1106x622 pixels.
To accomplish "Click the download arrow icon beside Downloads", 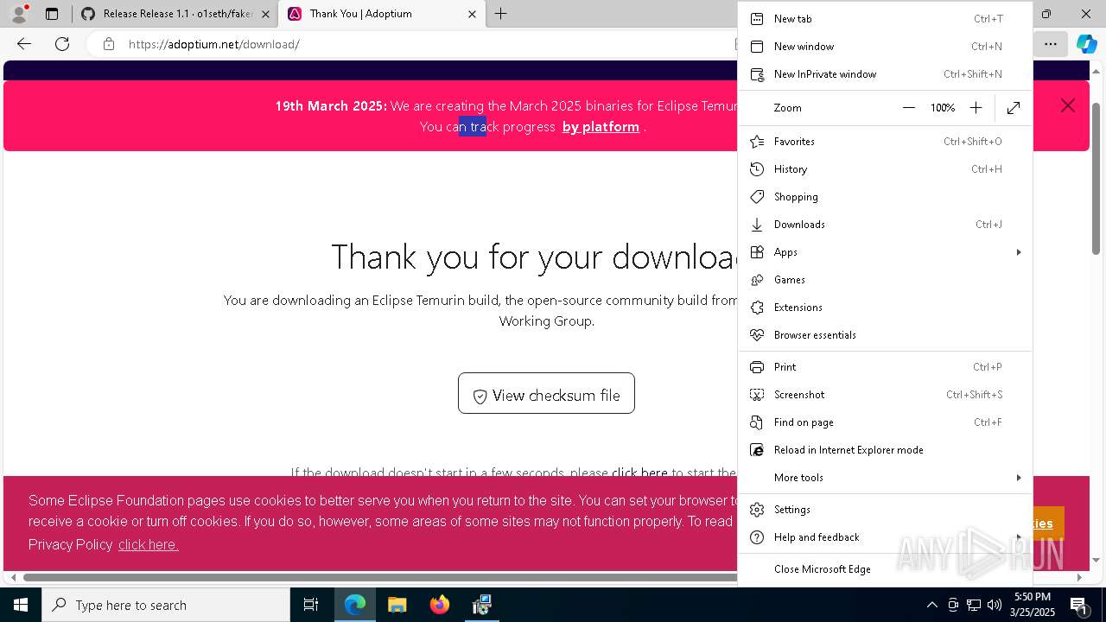I will pyautogui.click(x=757, y=225).
